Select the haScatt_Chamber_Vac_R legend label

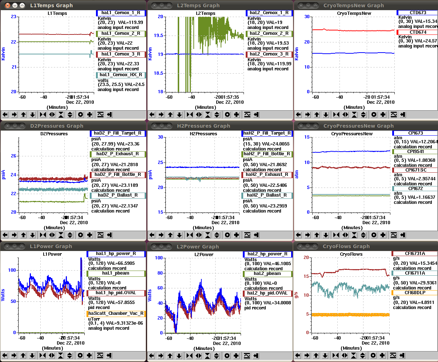tap(116, 313)
